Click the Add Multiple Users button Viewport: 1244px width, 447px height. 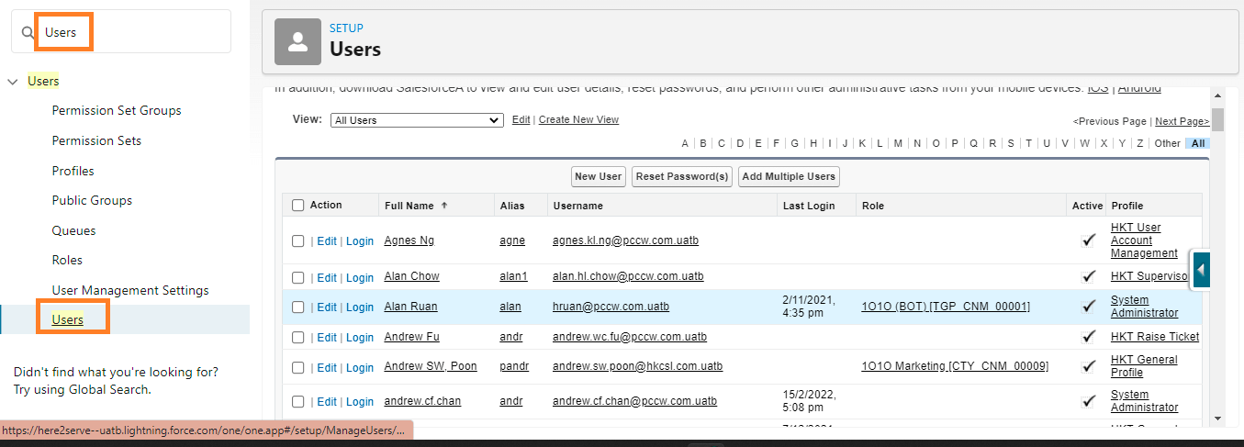pos(789,176)
